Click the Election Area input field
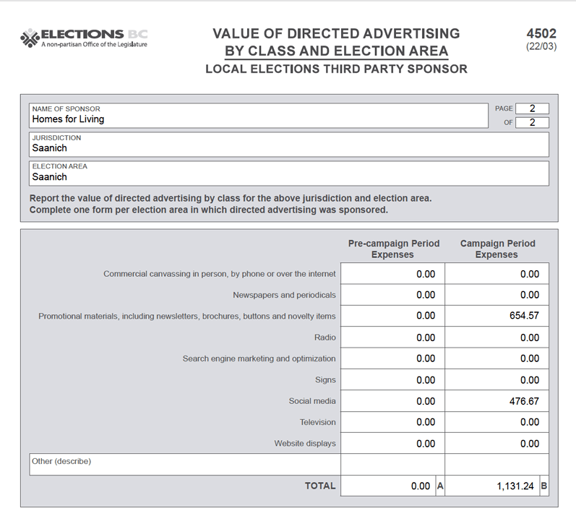This screenshot has width=576, height=516. click(x=289, y=173)
